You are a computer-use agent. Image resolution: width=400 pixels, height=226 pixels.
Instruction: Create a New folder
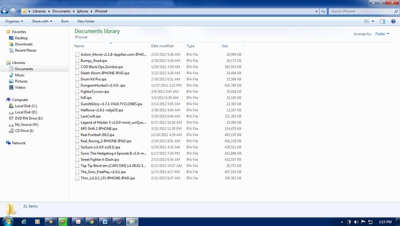86,21
